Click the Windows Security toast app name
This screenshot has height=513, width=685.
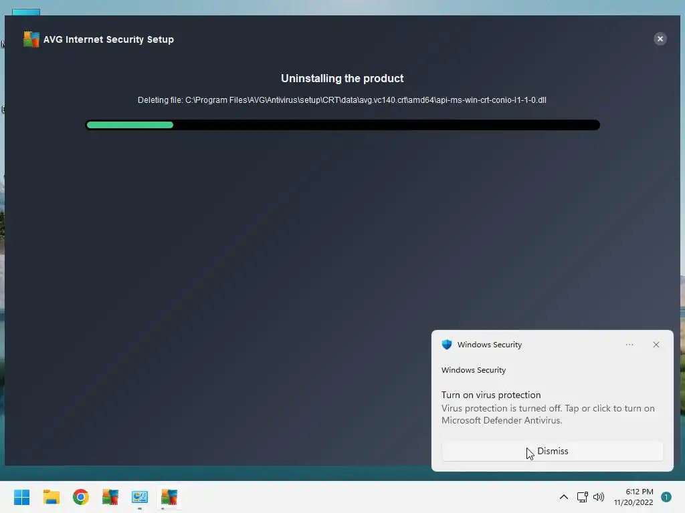click(489, 345)
